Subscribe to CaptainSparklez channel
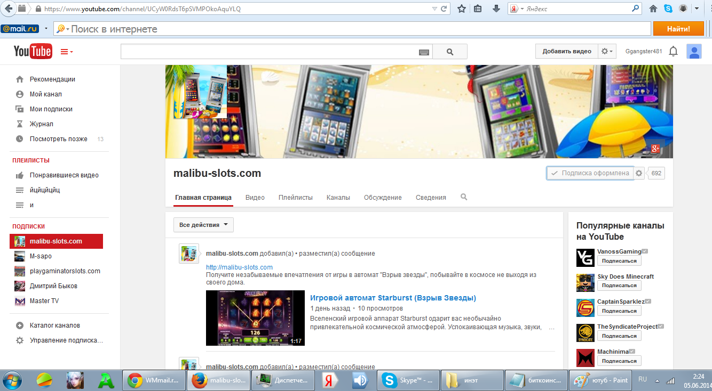The height and width of the screenshot is (391, 712). pyautogui.click(x=619, y=311)
